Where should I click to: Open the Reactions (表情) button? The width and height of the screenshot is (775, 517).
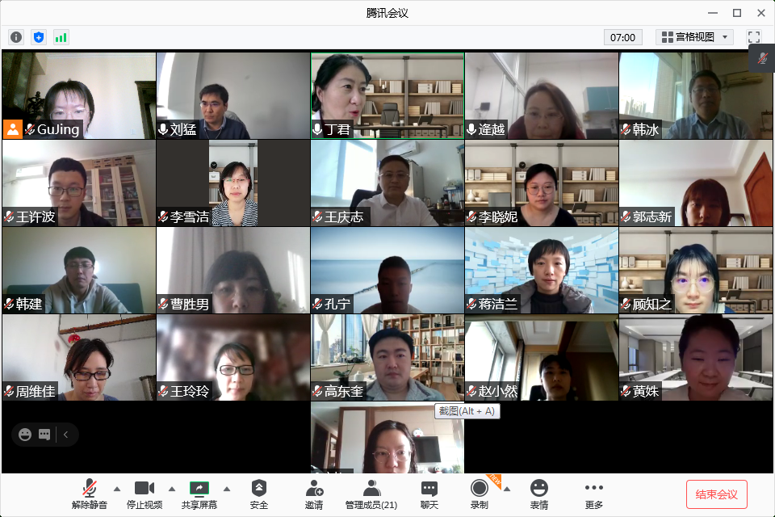point(538,494)
